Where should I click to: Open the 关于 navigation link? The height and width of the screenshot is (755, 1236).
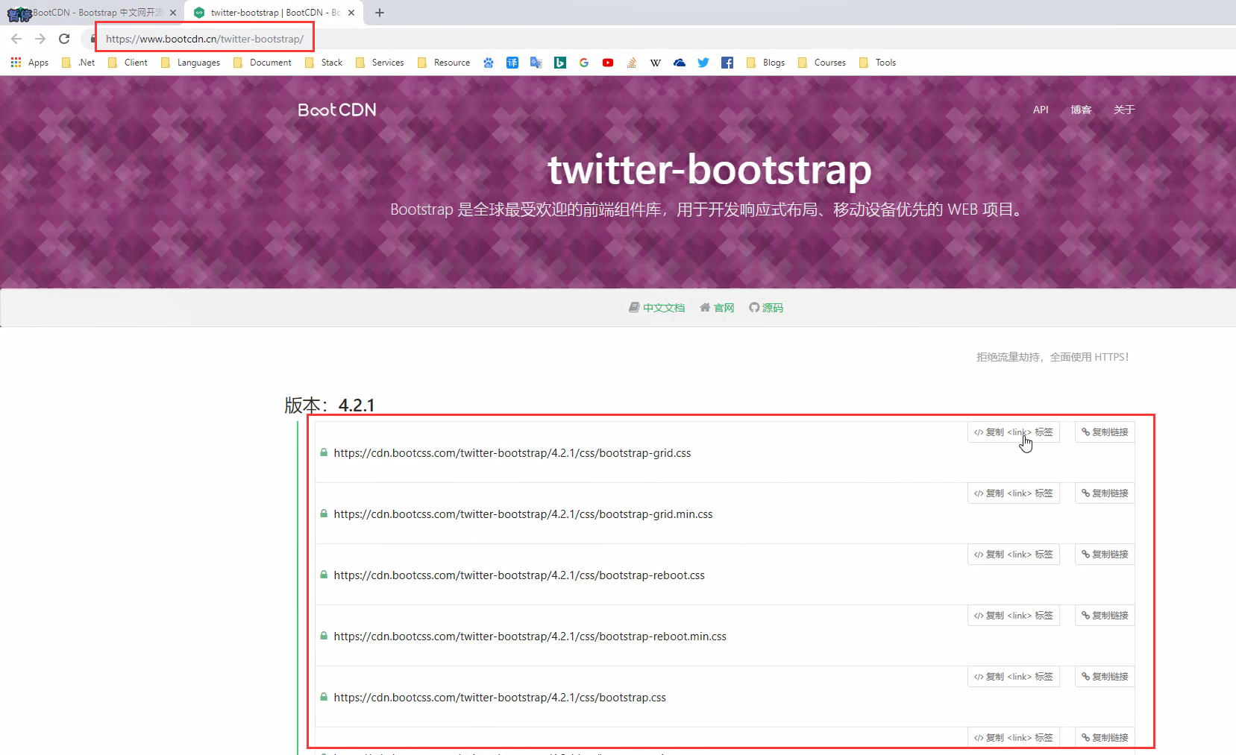(1124, 110)
